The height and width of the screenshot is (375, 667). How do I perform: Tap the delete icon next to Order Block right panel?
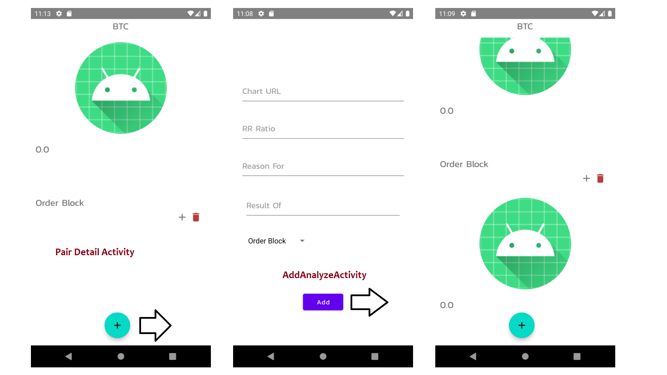click(601, 178)
